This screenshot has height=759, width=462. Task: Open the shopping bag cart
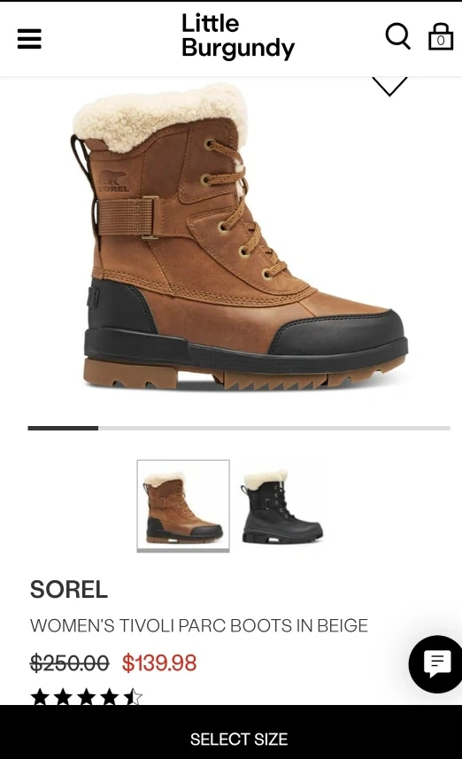(x=440, y=37)
